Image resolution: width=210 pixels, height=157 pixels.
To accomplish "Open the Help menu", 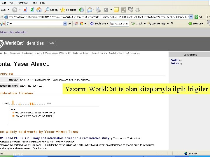I will (x=42, y=3).
